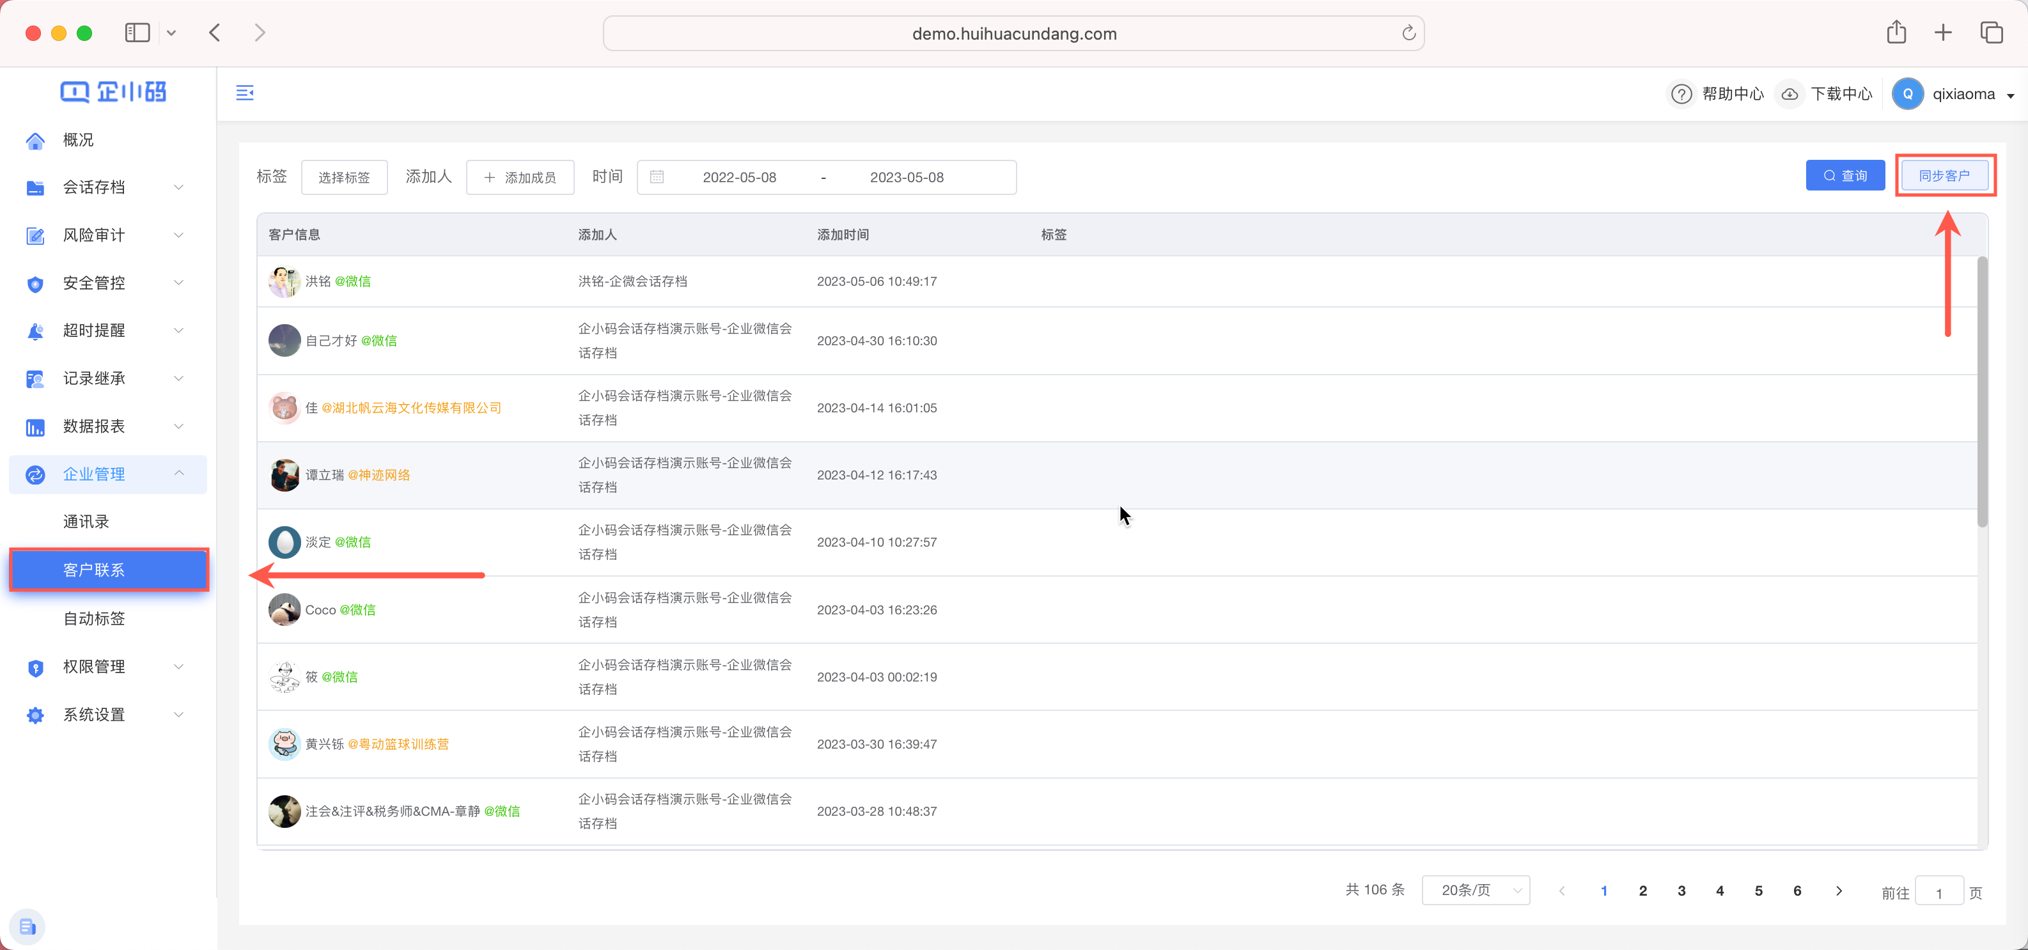Click the 企小码 logo in the sidebar

[x=113, y=92]
